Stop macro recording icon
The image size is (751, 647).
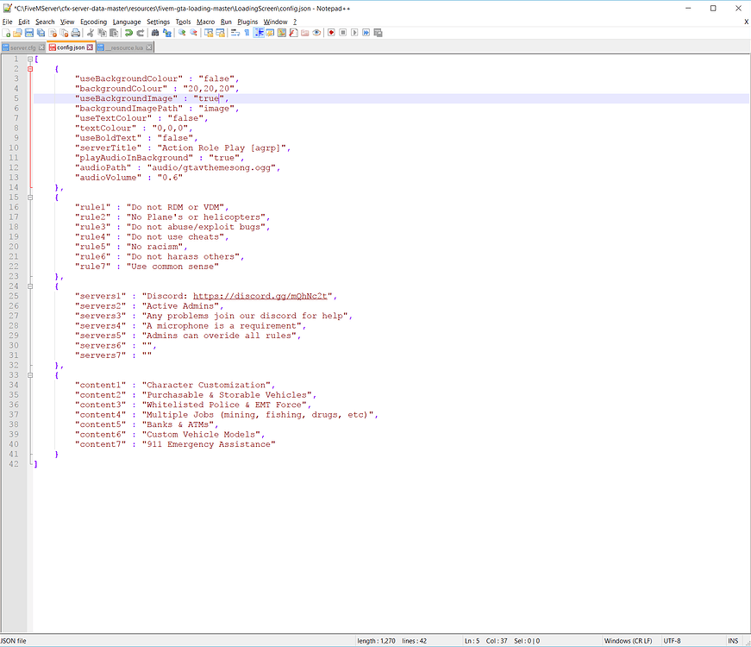[343, 33]
